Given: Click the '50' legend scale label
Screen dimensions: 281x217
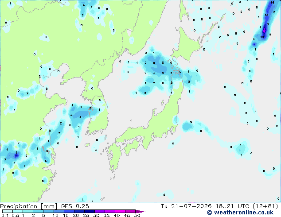Looking at the screenshot, I should point(137,215).
